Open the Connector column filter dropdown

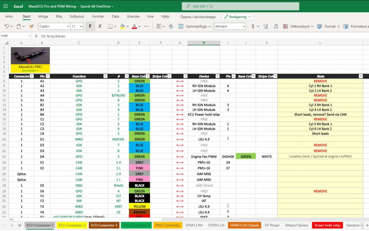coord(32,76)
